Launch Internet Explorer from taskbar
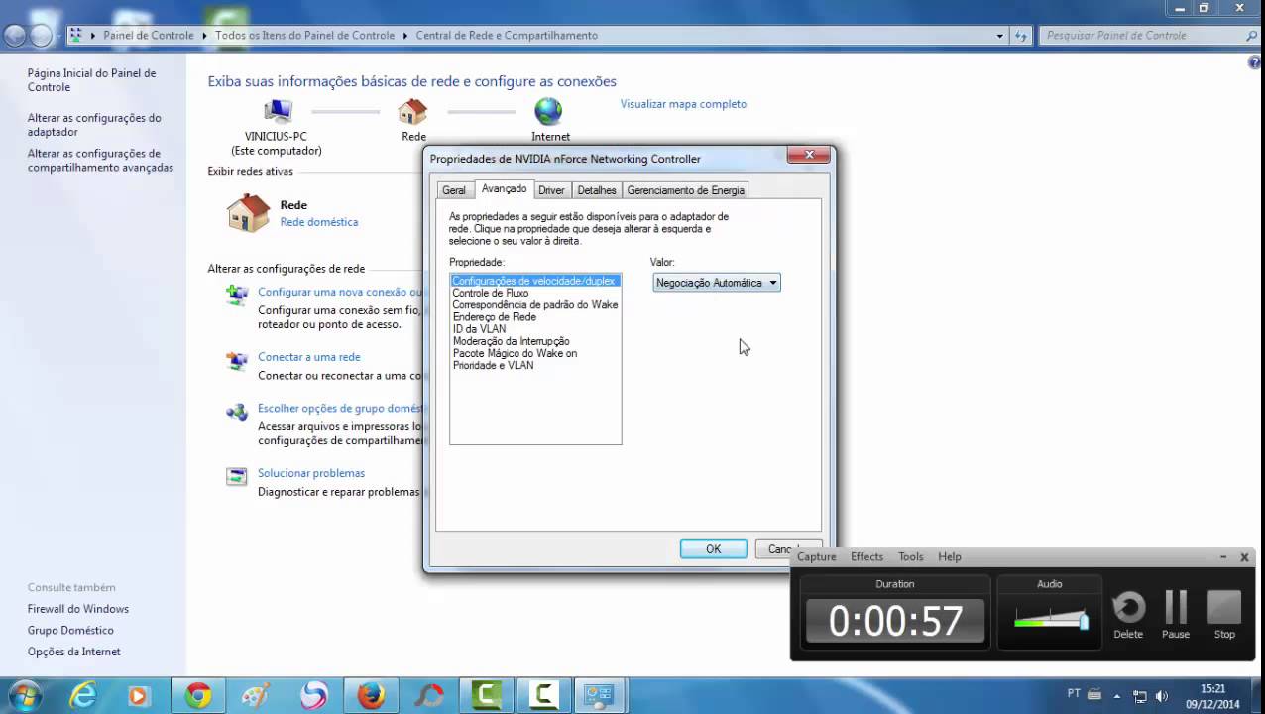The image size is (1265, 714). click(x=83, y=696)
